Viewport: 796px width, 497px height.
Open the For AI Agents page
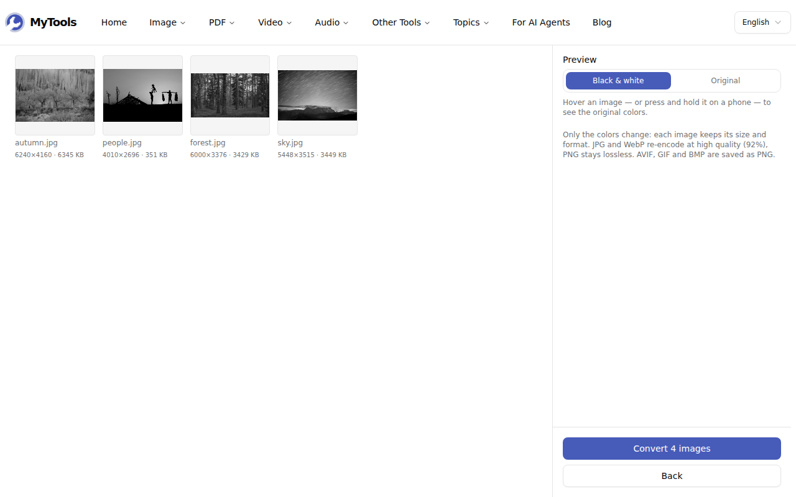click(x=541, y=22)
